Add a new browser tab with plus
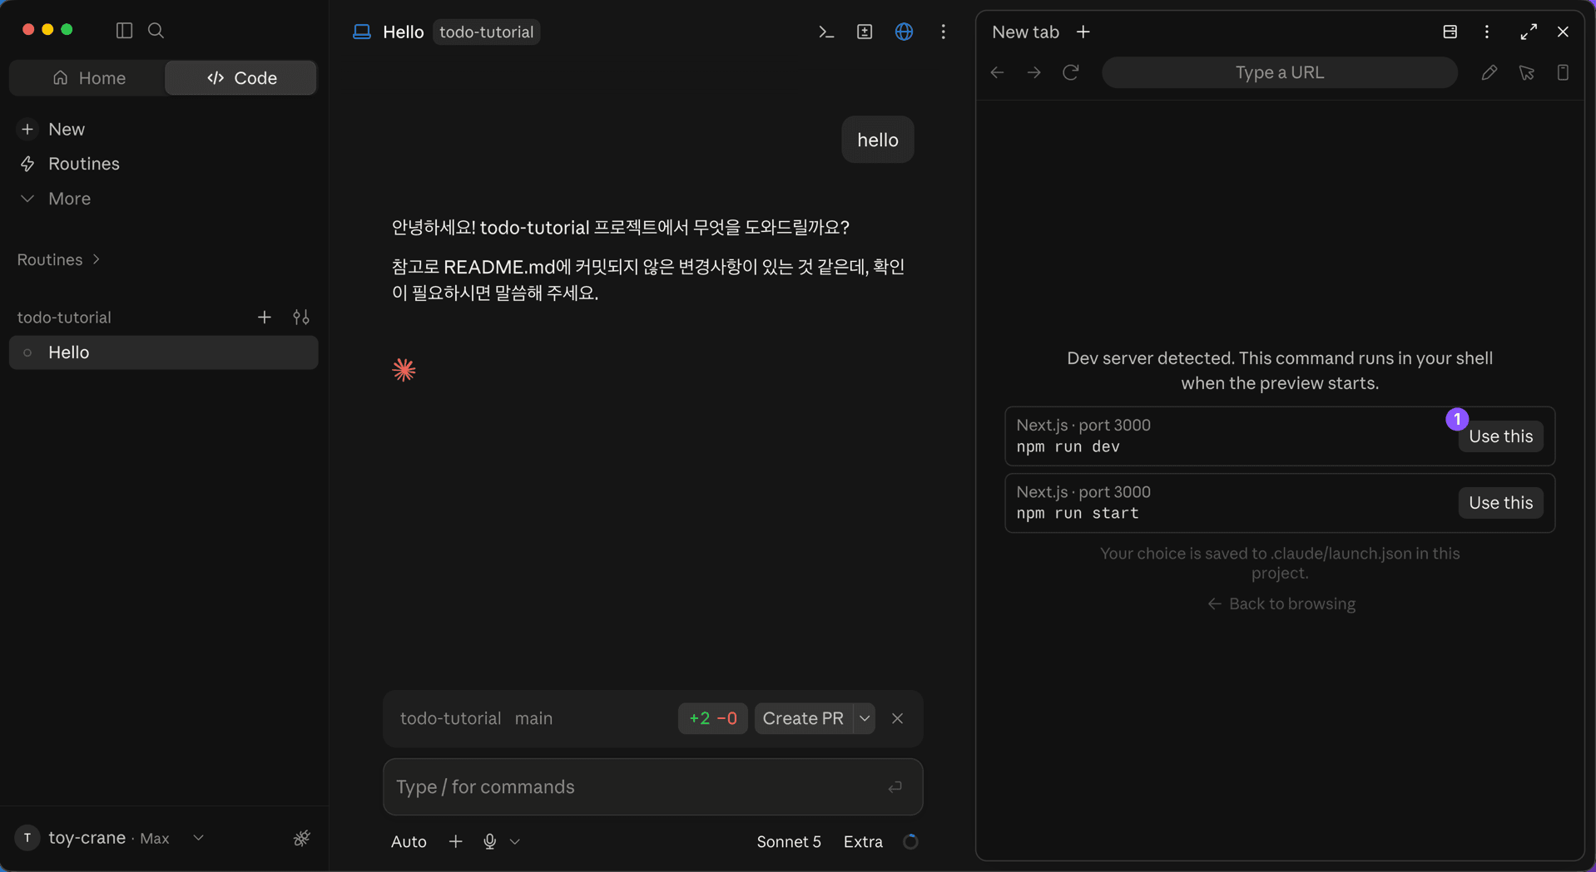1596x872 pixels. click(1083, 32)
